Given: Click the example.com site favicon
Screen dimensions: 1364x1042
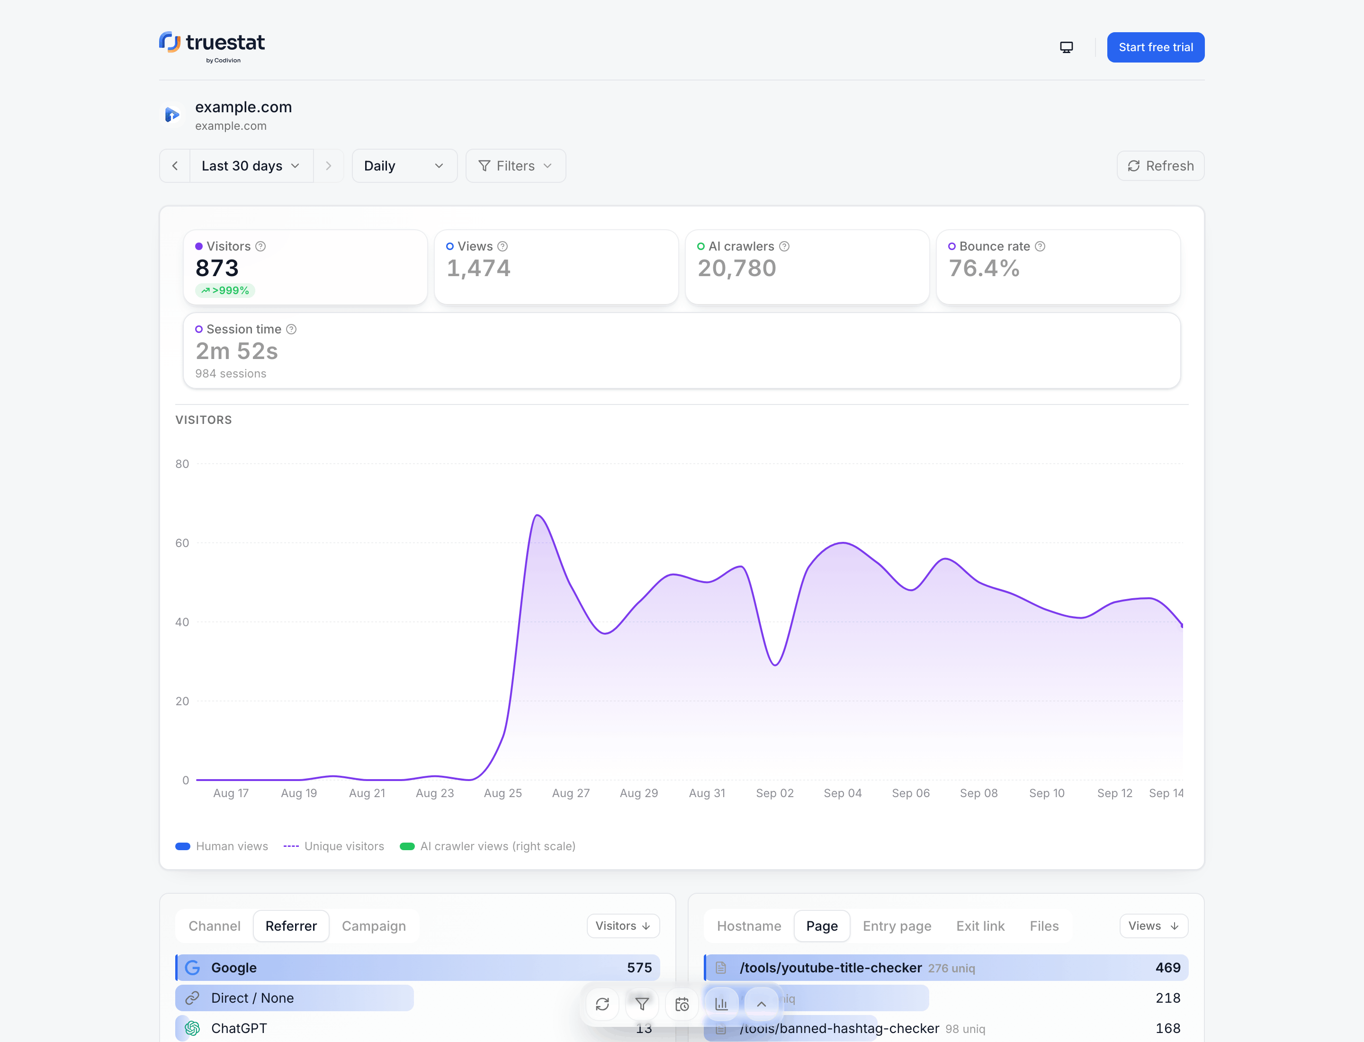Looking at the screenshot, I should (x=172, y=115).
